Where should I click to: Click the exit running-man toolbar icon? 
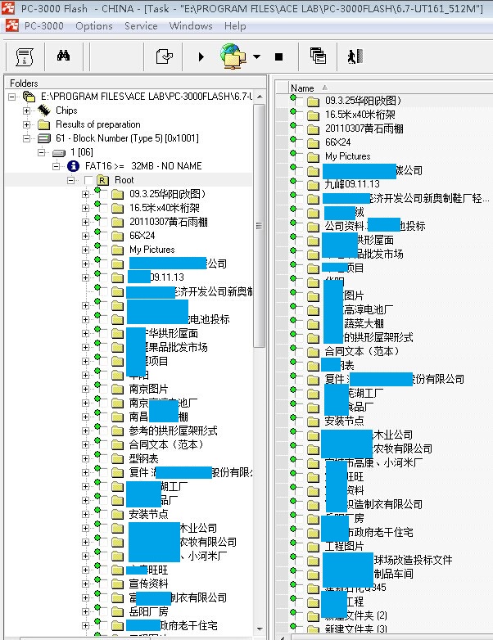tap(354, 56)
